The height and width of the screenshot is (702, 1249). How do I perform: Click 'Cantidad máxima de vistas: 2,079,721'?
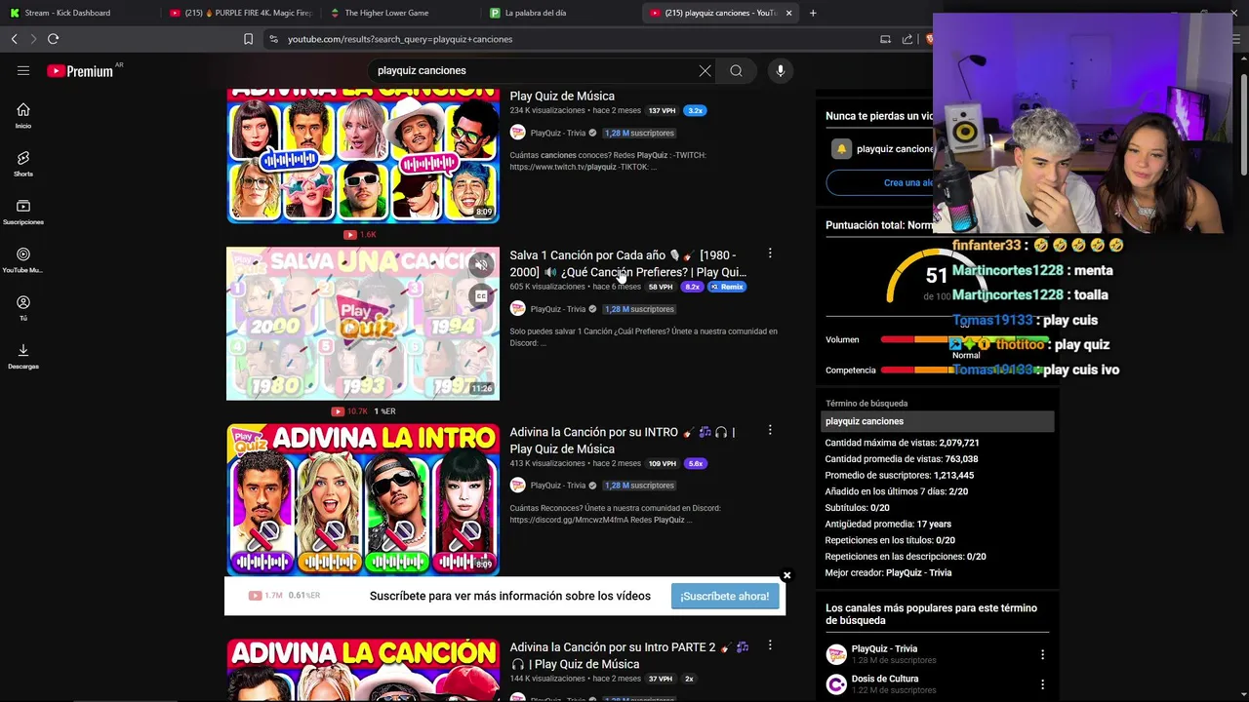click(x=902, y=443)
